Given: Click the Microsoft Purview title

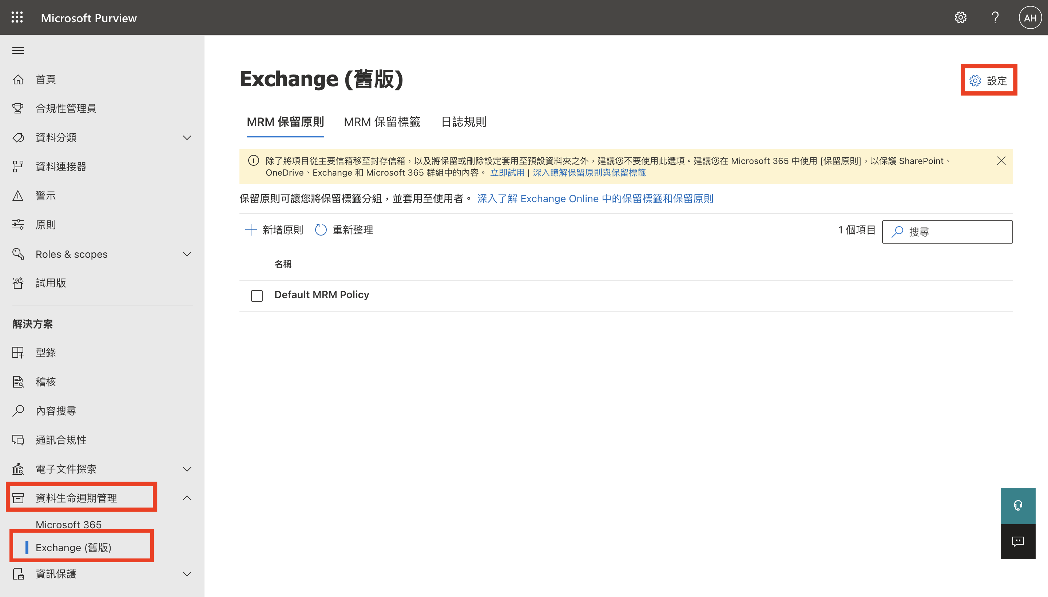Looking at the screenshot, I should (x=89, y=18).
